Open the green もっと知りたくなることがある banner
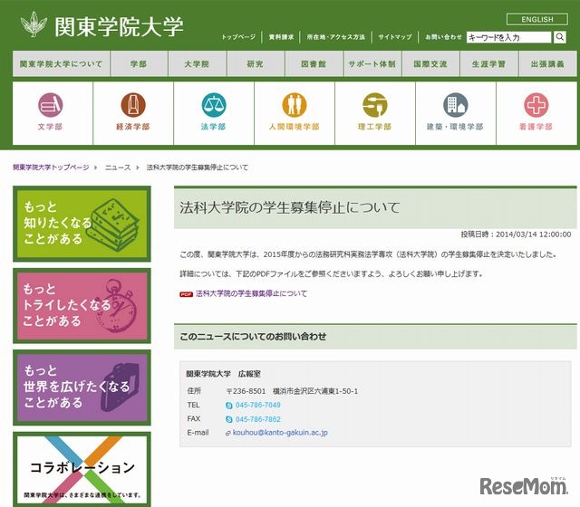580x507 pixels. pyautogui.click(x=82, y=224)
